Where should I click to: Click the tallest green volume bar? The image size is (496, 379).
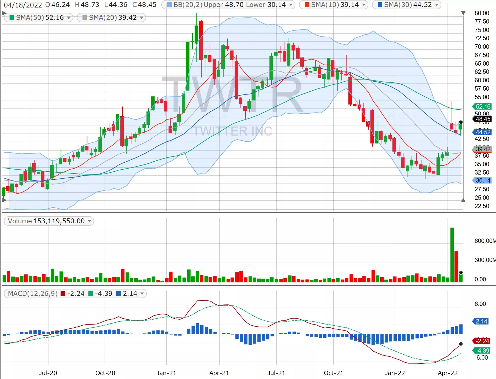tap(452, 255)
